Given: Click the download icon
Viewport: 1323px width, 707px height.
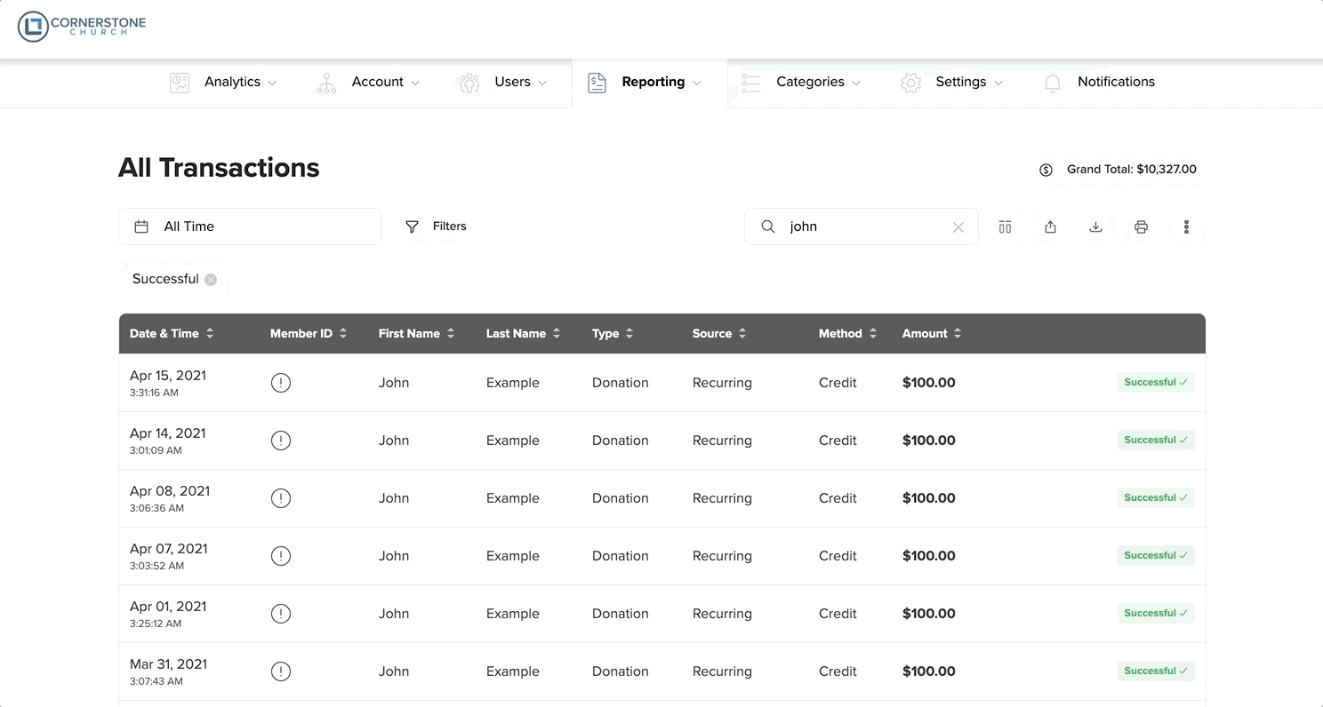Looking at the screenshot, I should point(1095,227).
